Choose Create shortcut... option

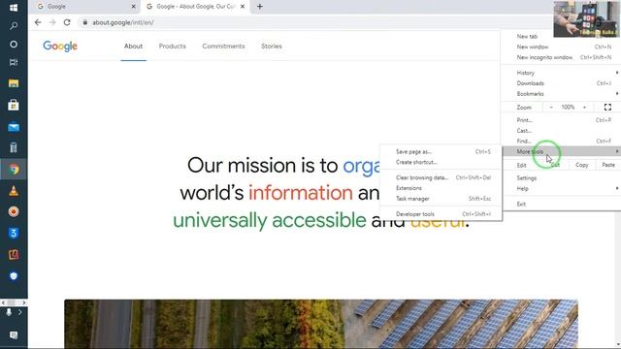[x=441, y=162]
